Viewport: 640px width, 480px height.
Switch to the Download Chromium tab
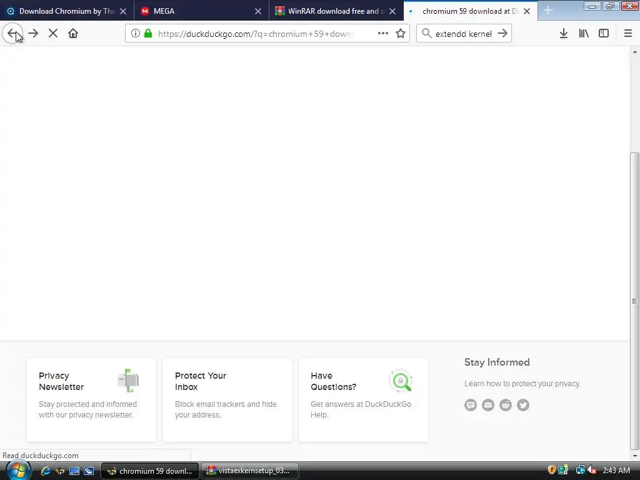(x=67, y=11)
